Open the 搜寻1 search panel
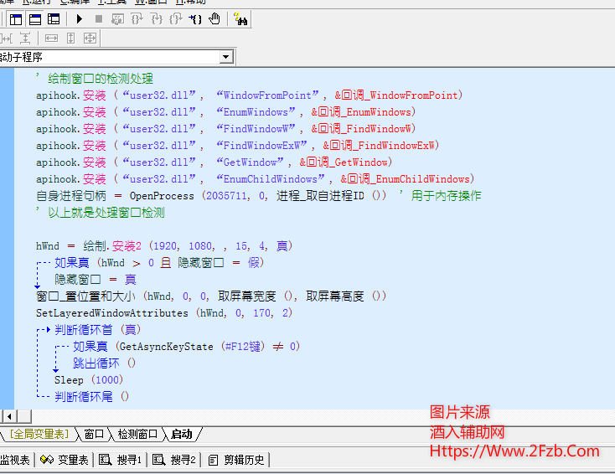Image resolution: width=615 pixels, height=474 pixels. pyautogui.click(x=121, y=460)
